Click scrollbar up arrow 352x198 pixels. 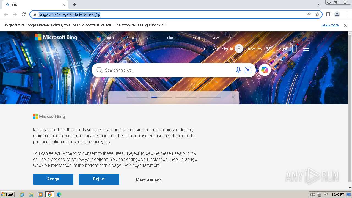tap(350, 34)
